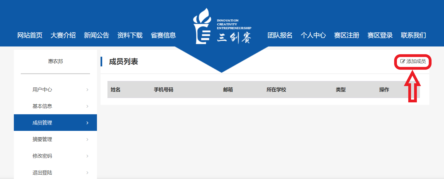
Task: Click the chevron beside 修改密码
Action: coord(87,156)
